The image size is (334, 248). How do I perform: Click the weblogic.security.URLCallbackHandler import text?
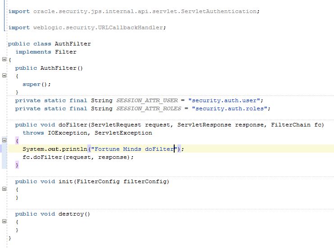click(x=98, y=28)
